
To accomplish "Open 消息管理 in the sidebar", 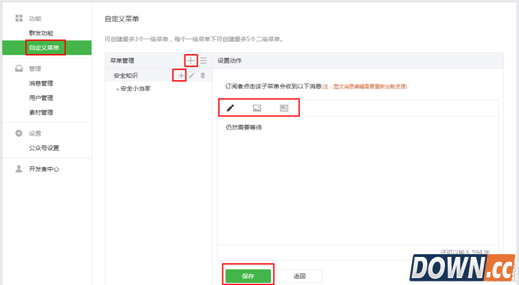I will coord(41,83).
